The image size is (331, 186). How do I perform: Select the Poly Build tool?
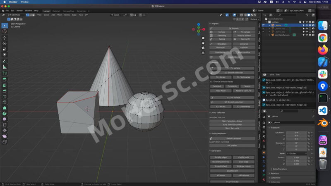(x=5, y=108)
